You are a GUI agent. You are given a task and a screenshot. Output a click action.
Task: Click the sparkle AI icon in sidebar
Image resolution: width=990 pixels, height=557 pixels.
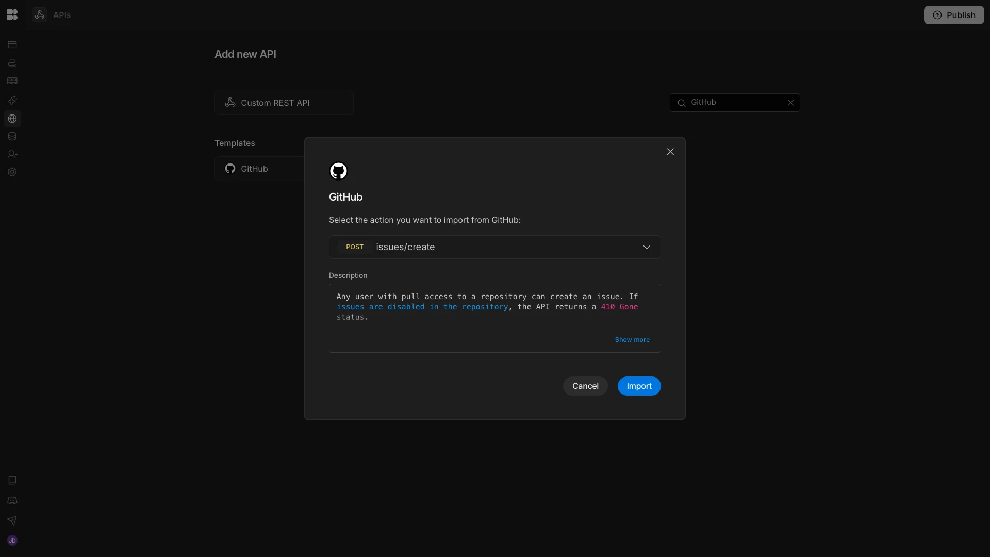[12, 101]
